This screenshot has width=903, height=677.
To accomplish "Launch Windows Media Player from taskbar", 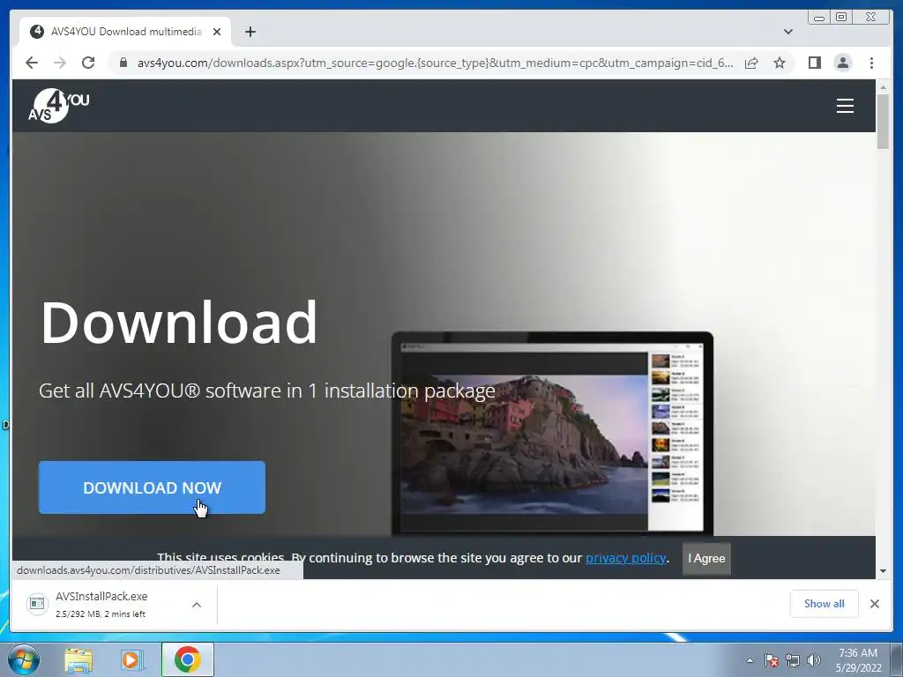I will 132,660.
